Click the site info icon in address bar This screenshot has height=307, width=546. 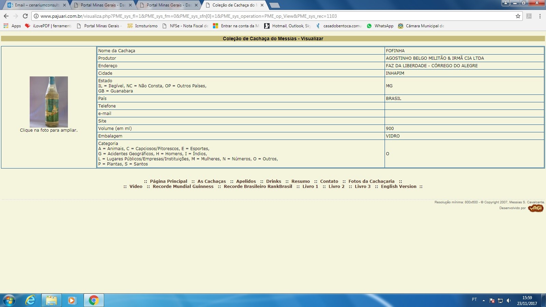point(36,16)
